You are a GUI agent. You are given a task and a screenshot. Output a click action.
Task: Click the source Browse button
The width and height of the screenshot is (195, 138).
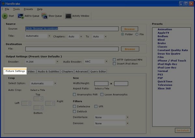pyautogui.click(x=130, y=29)
